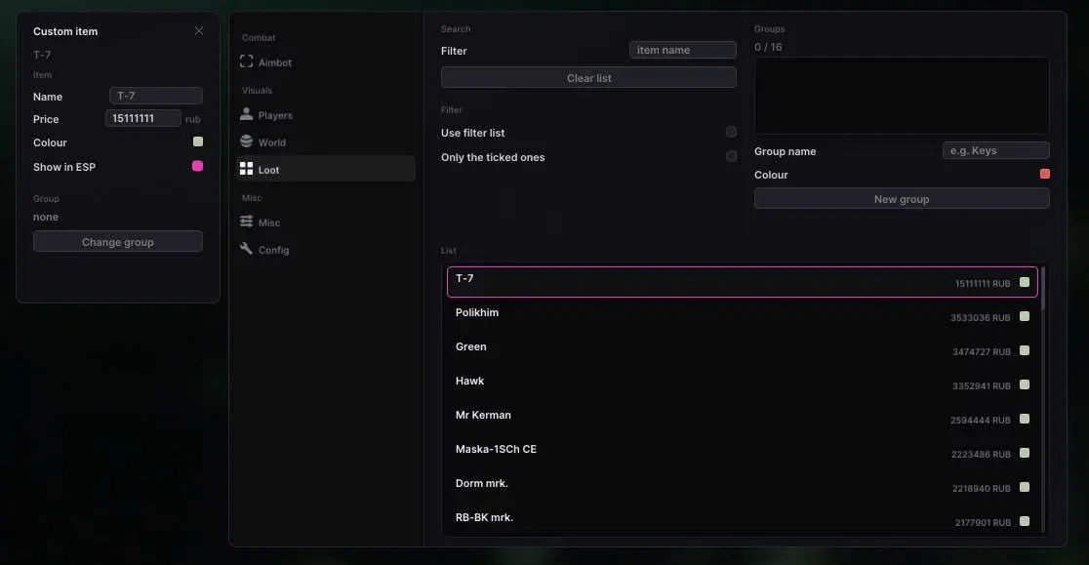Click the colour swatch on the Polikhim row
Viewport: 1089px width, 565px height.
pyautogui.click(x=1025, y=316)
